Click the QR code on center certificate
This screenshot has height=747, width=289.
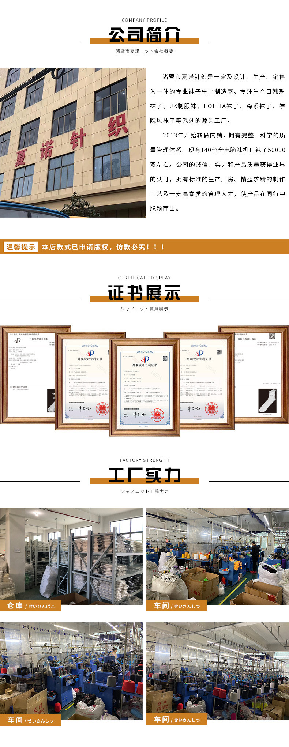[x=165, y=359]
